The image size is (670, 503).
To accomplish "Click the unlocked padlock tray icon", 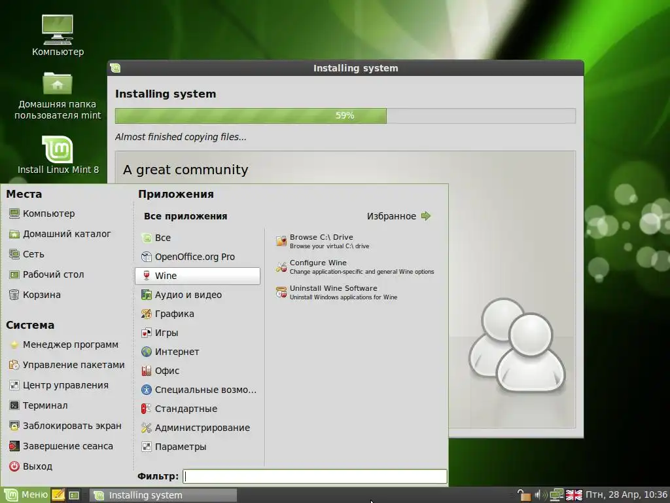I will point(523,495).
